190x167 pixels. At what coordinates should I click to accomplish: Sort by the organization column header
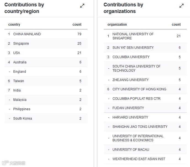point(117,25)
